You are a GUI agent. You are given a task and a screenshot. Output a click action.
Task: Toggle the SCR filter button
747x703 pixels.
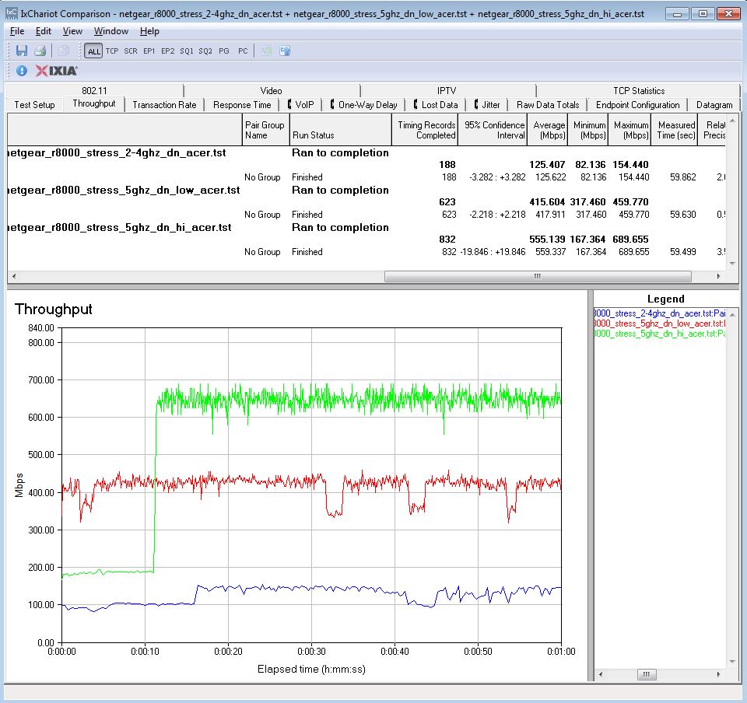(131, 51)
